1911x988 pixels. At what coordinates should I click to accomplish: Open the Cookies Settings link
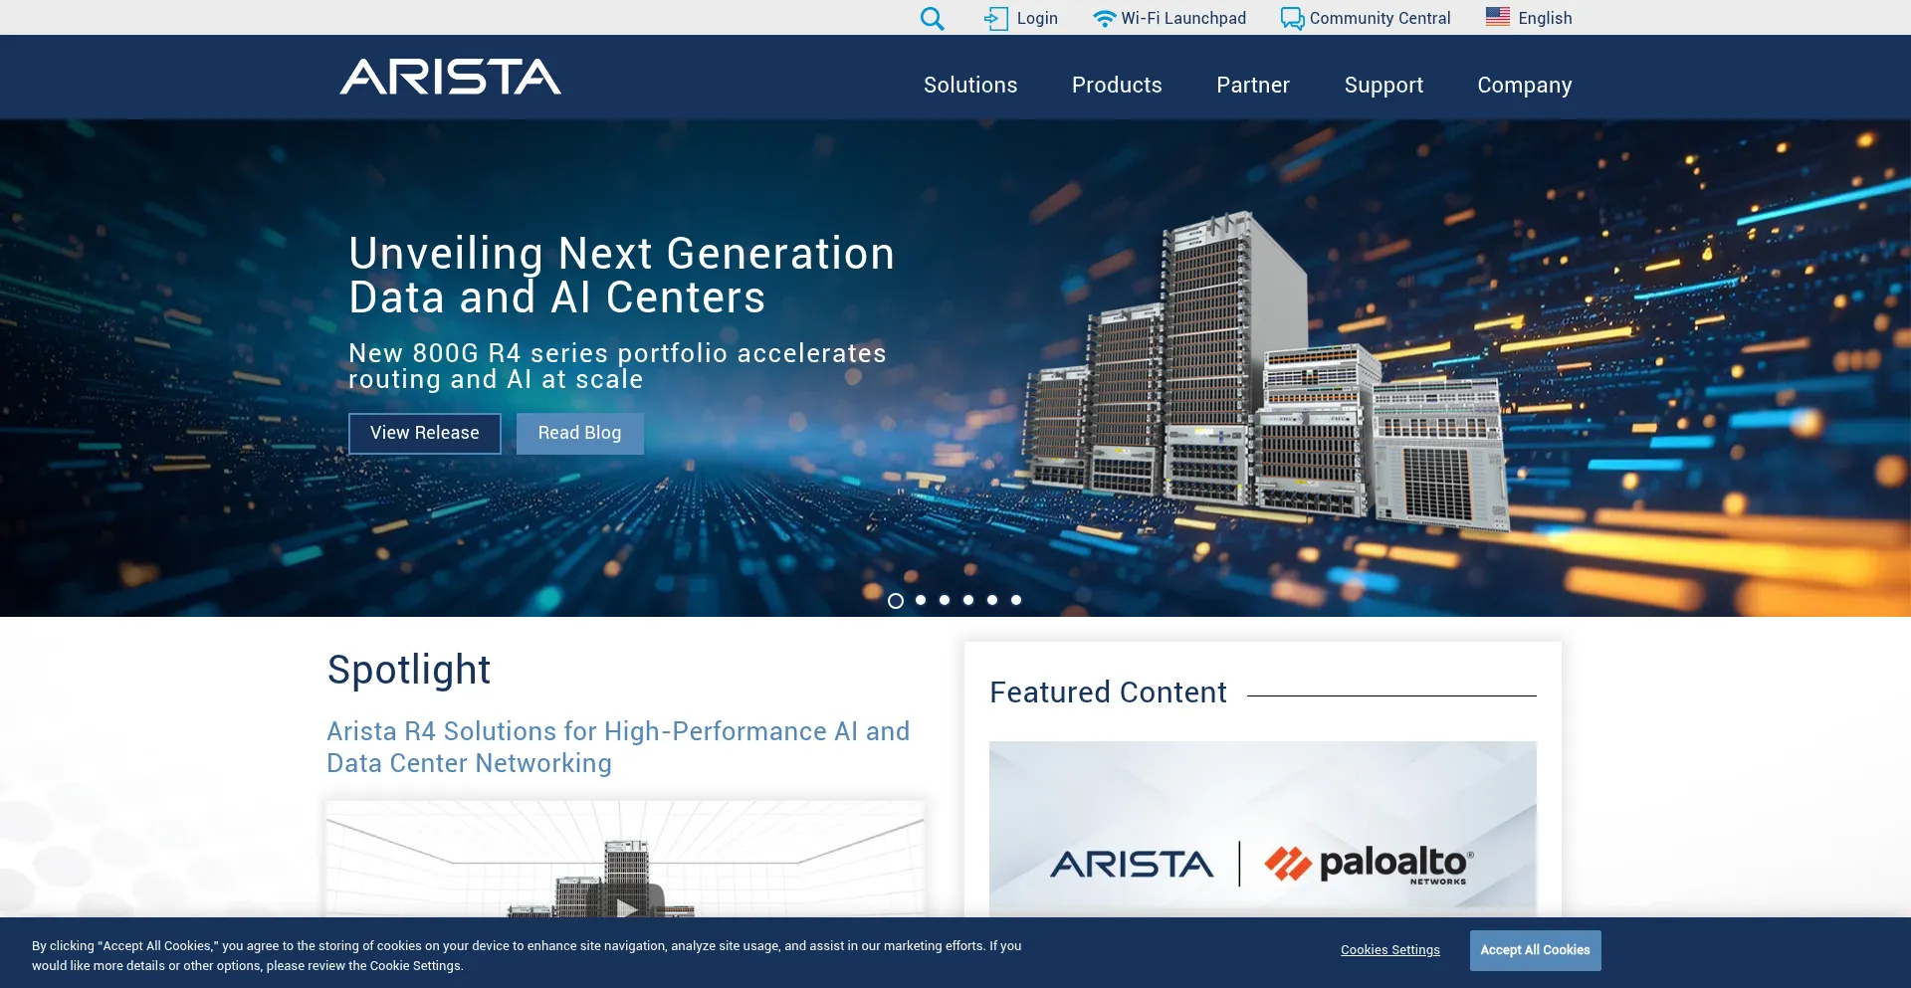(x=1389, y=950)
